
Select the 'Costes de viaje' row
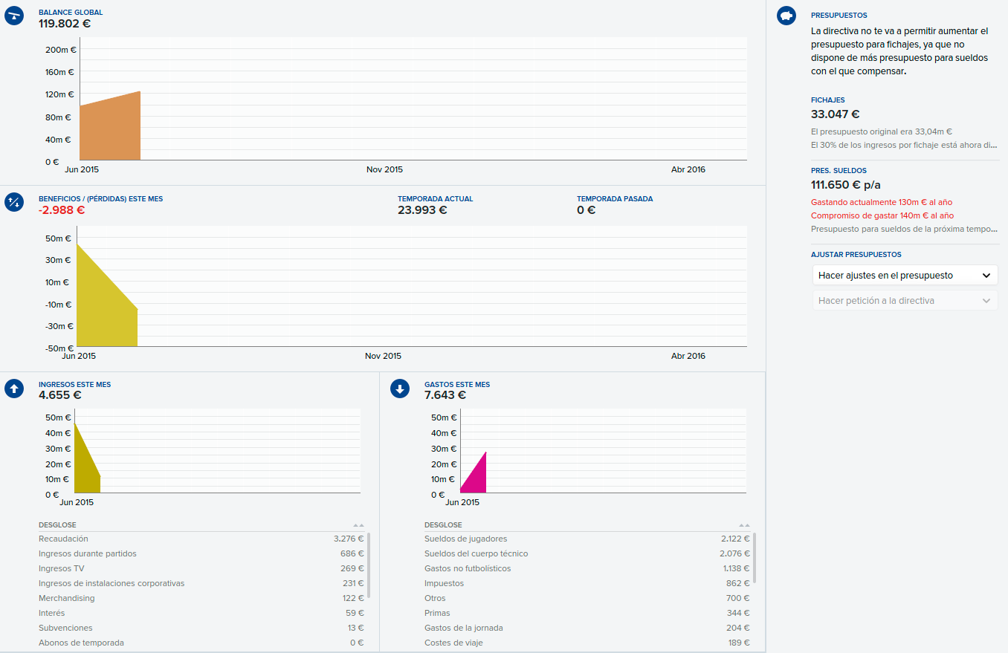(x=587, y=643)
